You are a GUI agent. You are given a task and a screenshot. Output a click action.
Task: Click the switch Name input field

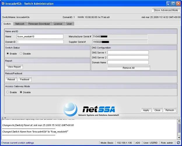pyautogui.click(x=40, y=37)
